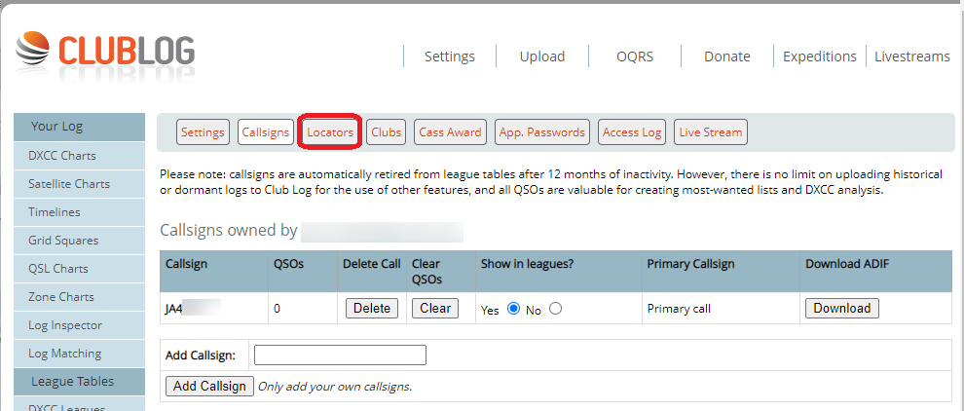Screen dimensions: 964x411
Task: Clear QSOs for the callsign
Action: (x=435, y=309)
